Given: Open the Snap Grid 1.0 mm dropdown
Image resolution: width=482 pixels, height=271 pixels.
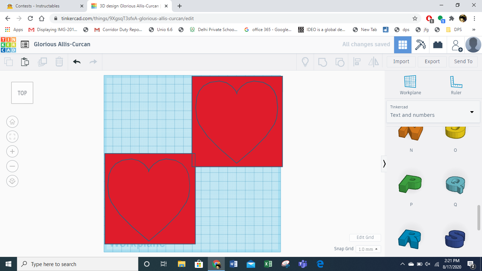Looking at the screenshot, I should coord(368,249).
